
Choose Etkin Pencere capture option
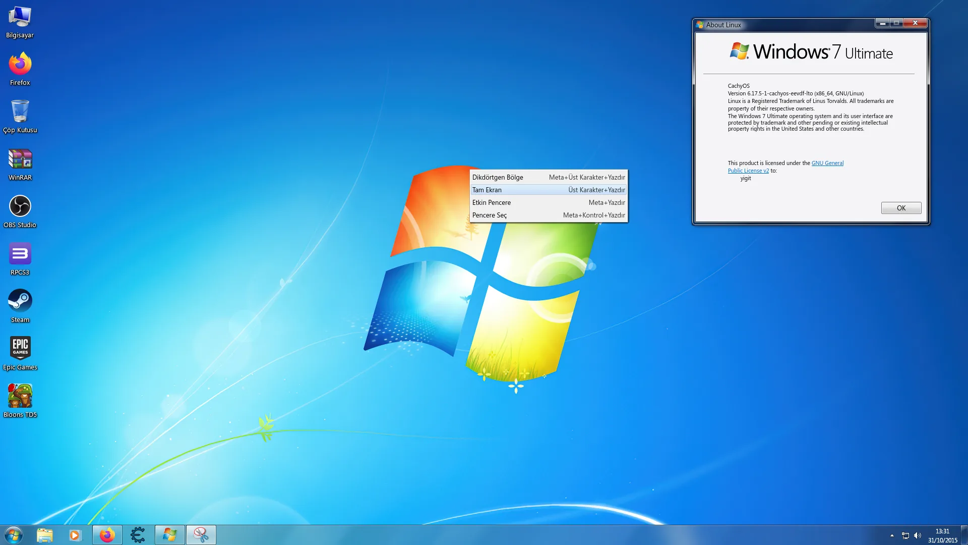pyautogui.click(x=549, y=202)
